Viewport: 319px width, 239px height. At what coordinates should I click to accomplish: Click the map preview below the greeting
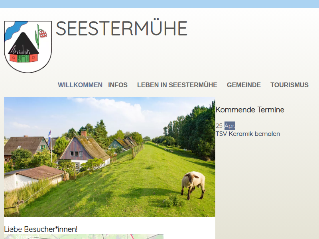pos(84,236)
